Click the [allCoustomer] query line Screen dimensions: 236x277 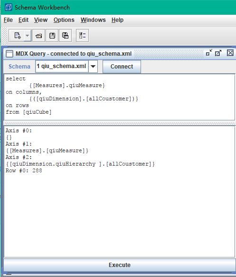[x=84, y=99]
